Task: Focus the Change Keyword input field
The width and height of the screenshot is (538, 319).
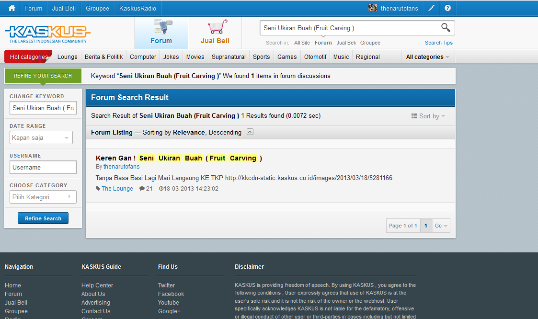Action: click(x=43, y=108)
